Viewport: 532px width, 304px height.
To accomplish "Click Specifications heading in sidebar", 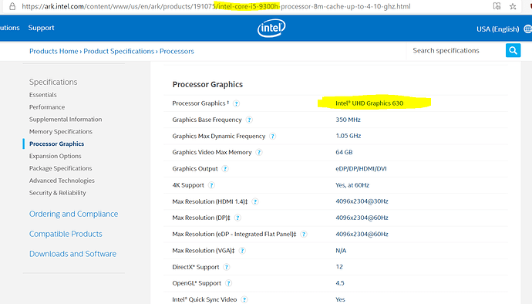I will point(53,82).
